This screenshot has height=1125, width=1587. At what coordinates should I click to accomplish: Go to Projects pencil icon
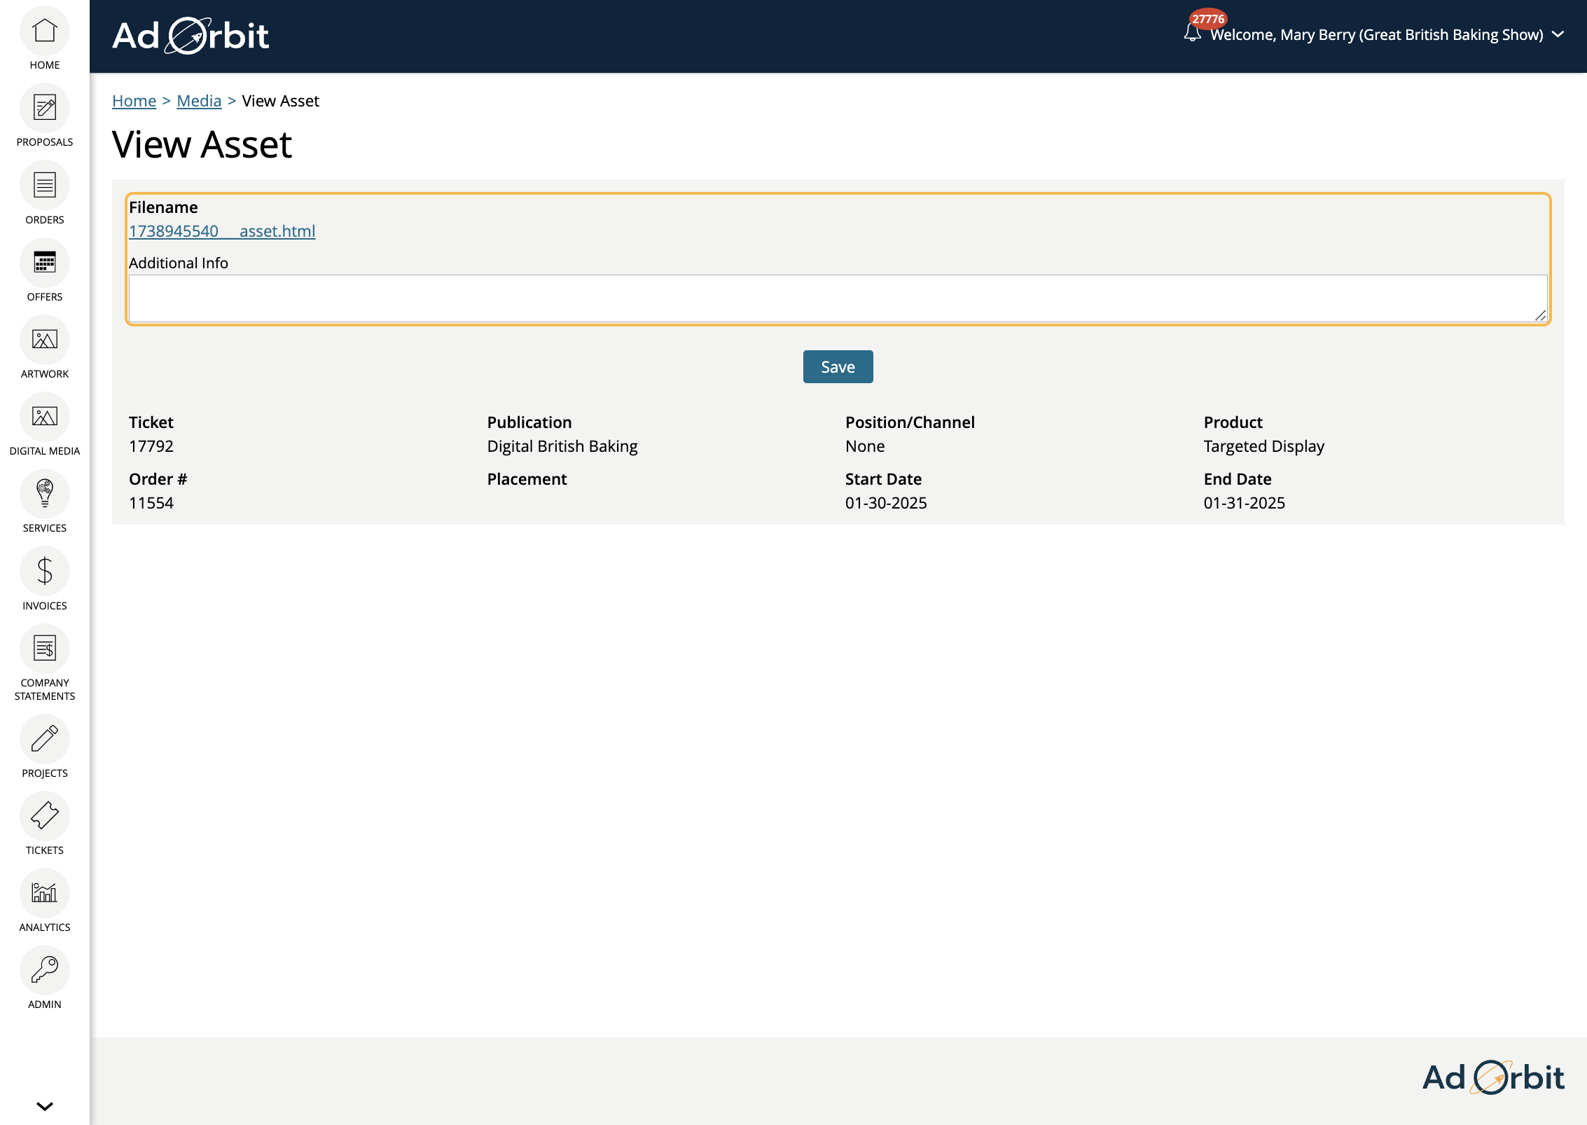pyautogui.click(x=45, y=739)
